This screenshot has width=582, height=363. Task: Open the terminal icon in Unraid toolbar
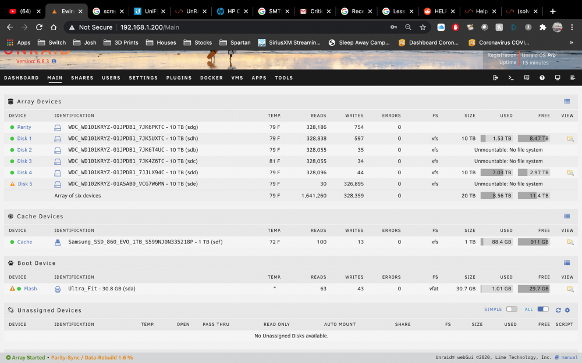(511, 78)
